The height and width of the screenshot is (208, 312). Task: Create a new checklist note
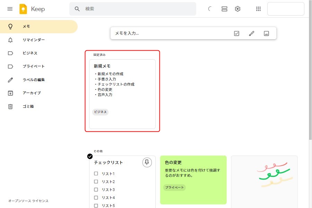coord(236,33)
